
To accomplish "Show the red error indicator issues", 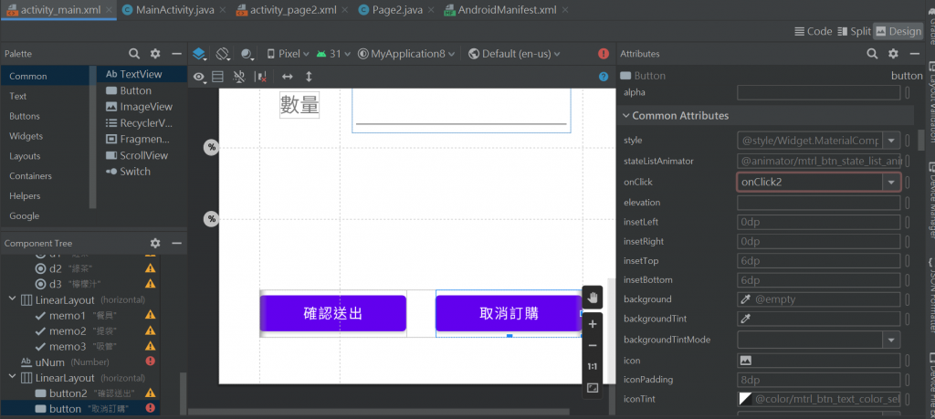I will (604, 54).
